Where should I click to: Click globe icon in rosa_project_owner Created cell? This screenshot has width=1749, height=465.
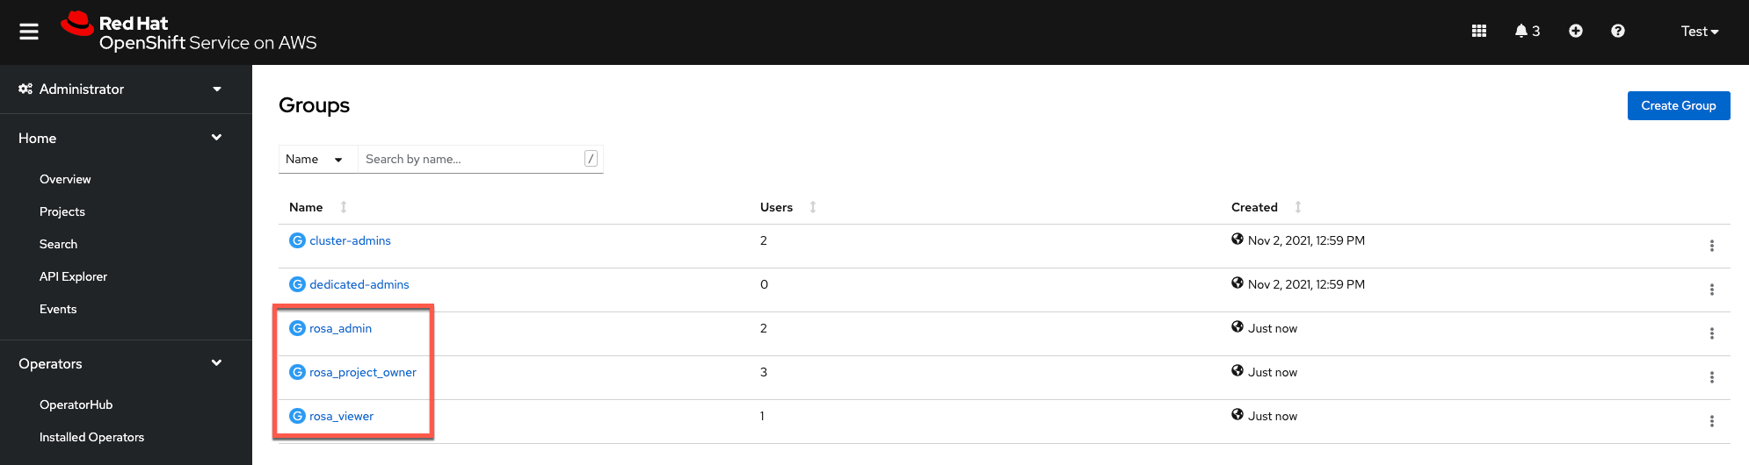pos(1237,370)
